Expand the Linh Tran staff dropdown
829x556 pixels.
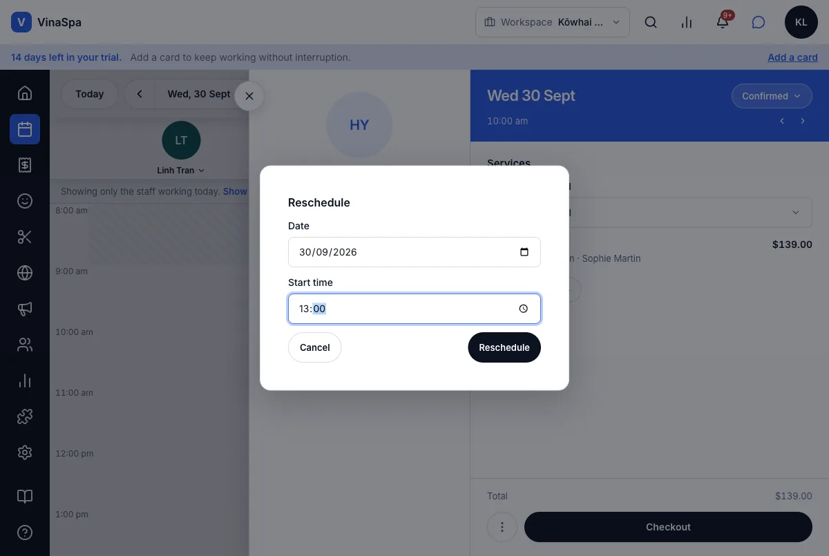(x=181, y=171)
